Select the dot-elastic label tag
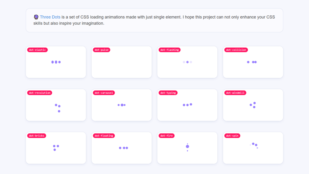The width and height of the screenshot is (309, 174). point(37,50)
